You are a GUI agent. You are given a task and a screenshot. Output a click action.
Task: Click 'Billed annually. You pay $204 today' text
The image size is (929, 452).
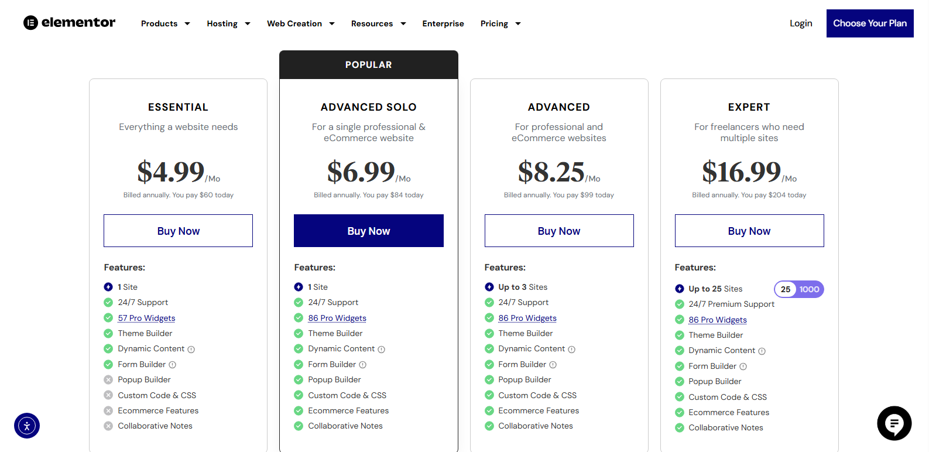coord(749,195)
